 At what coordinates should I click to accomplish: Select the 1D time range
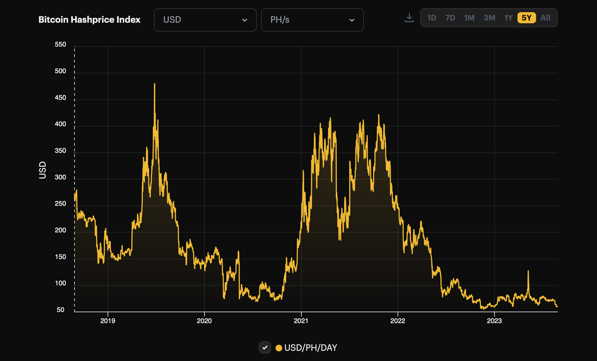431,18
